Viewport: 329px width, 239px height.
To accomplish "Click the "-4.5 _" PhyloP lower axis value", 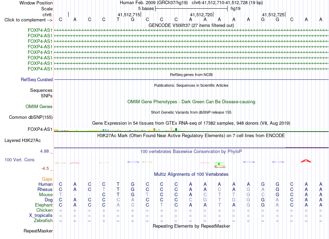I will 47,169.
